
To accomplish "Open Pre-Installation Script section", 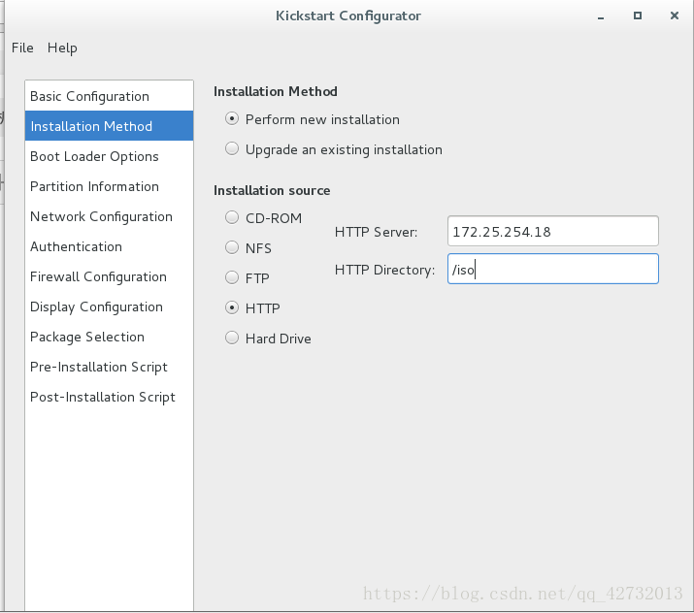I will click(110, 367).
